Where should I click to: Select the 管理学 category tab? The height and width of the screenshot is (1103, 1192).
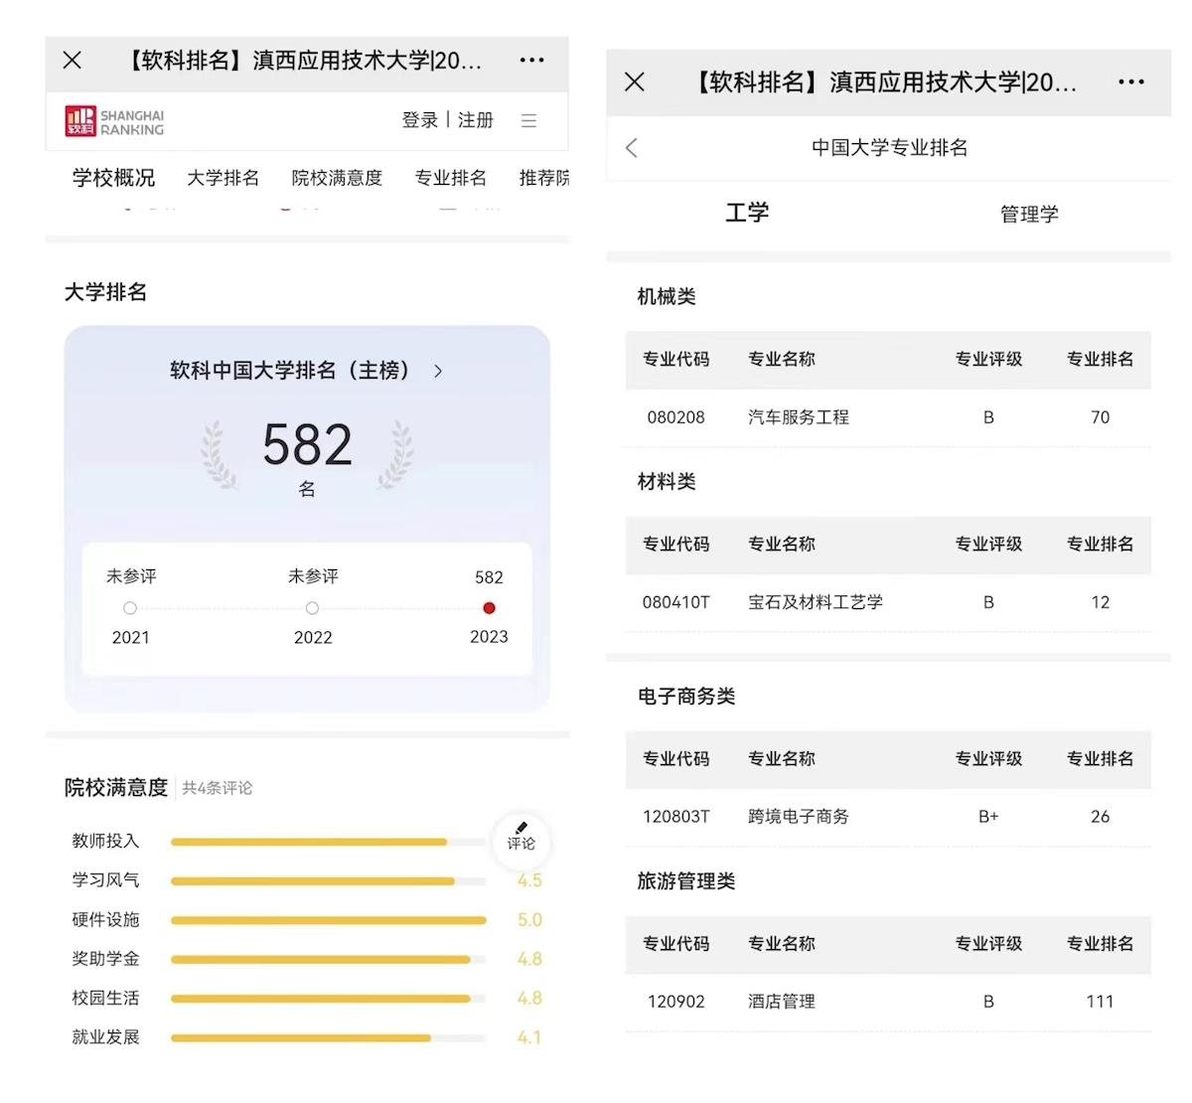[1029, 214]
